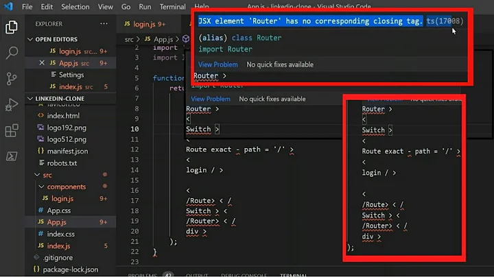Image resolution: width=494 pixels, height=277 pixels.
Task: Place cursor on 'Route exact' at line 12
Action: pos(209,149)
